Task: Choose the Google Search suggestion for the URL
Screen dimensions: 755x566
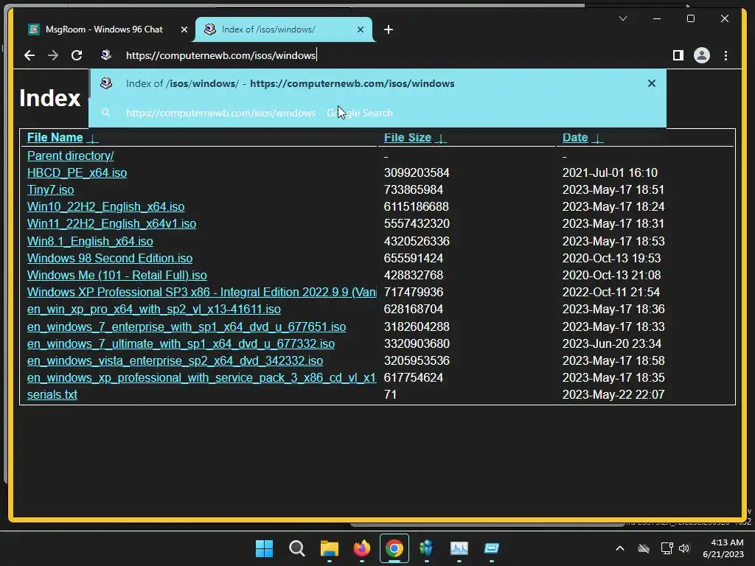Action: point(377,113)
